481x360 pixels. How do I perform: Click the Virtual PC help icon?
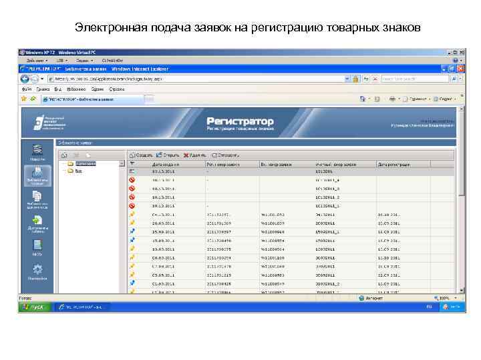click(x=456, y=61)
